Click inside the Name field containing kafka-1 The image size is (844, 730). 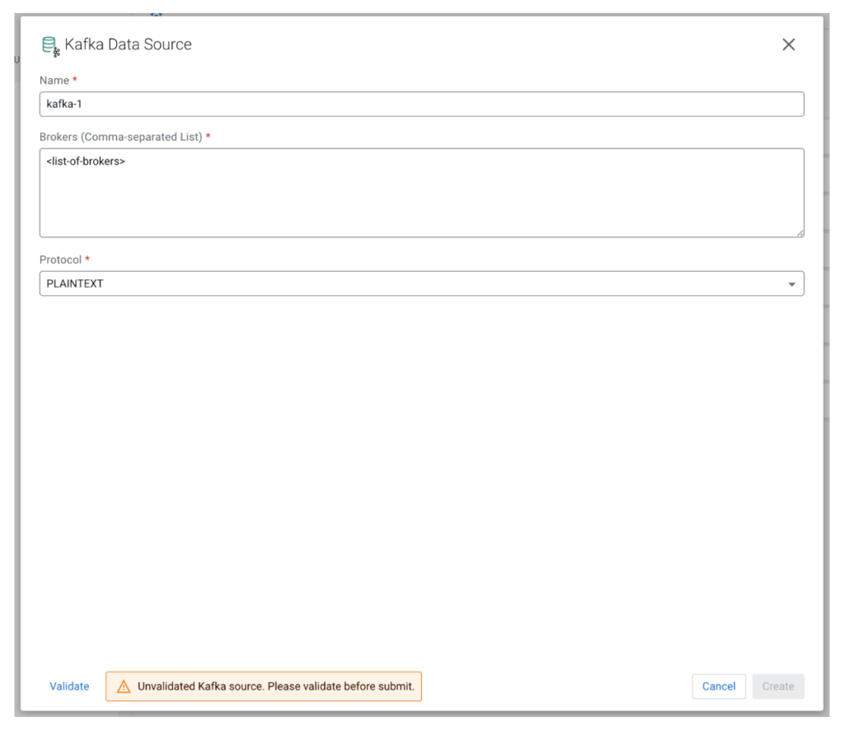[422, 104]
